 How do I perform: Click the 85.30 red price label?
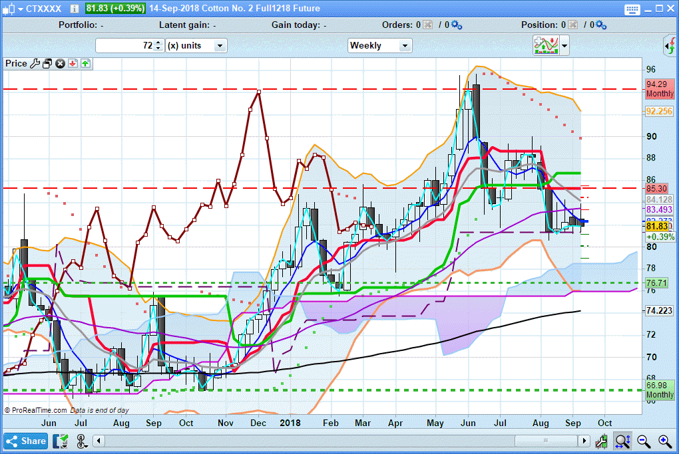click(656, 189)
